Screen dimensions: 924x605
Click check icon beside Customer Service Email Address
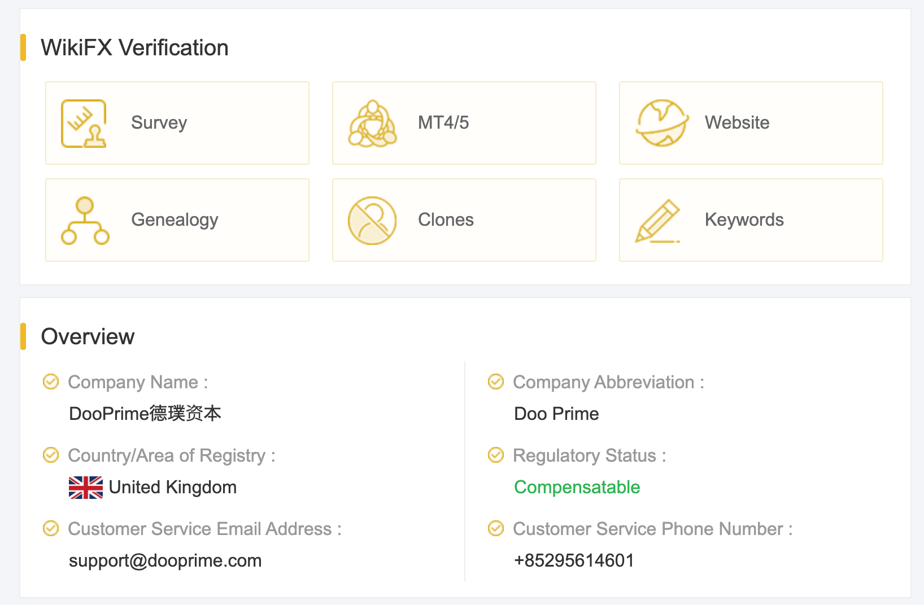(51, 528)
